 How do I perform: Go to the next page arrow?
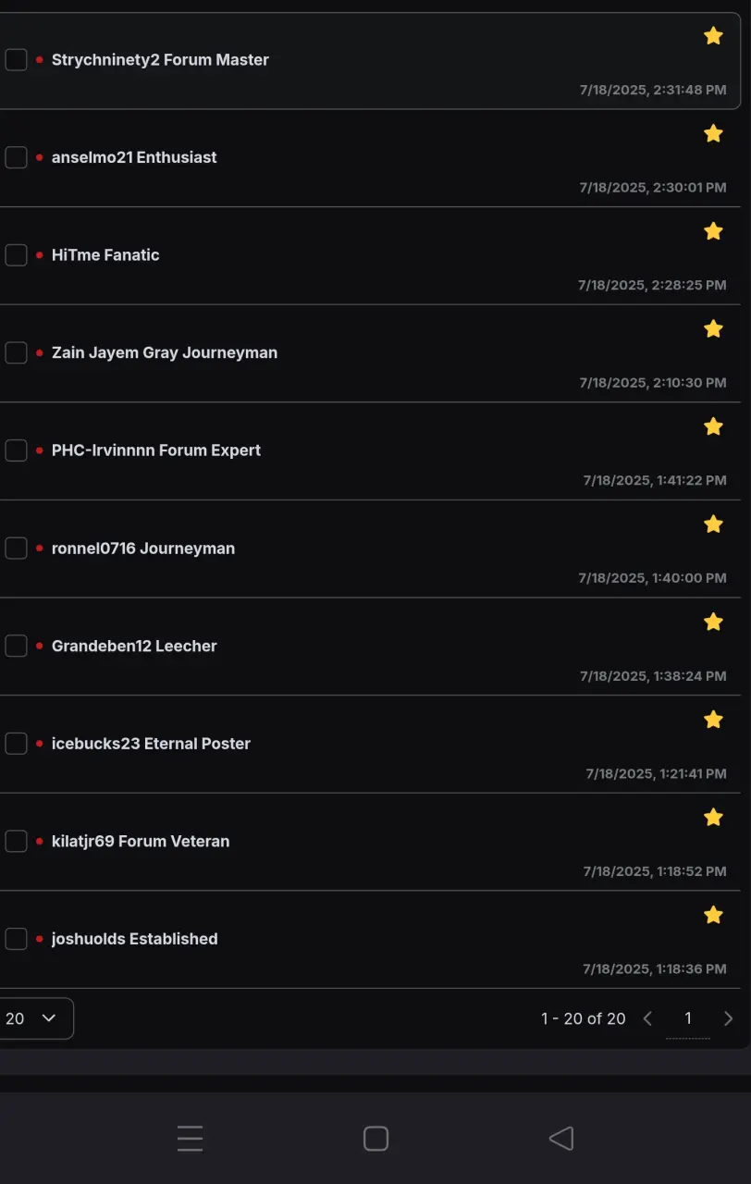728,1018
